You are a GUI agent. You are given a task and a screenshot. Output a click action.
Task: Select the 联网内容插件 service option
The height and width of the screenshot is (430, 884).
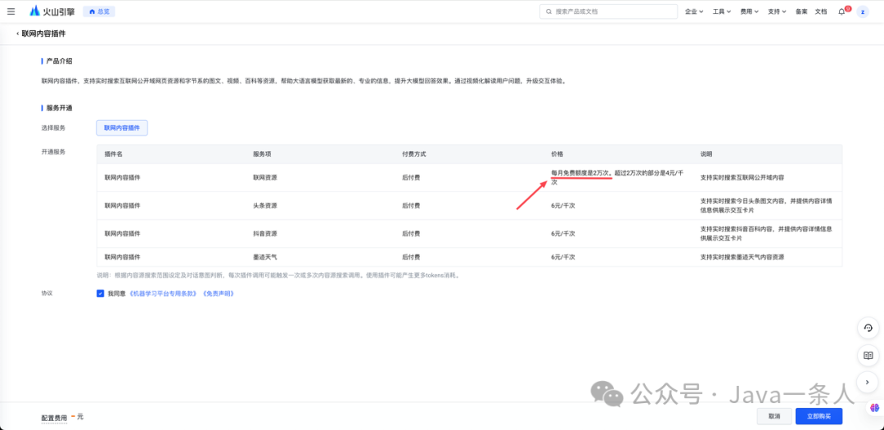122,128
